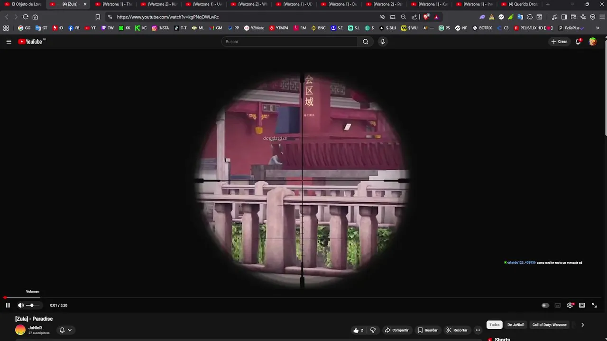Click the YouTube URL address bar

[168, 17]
